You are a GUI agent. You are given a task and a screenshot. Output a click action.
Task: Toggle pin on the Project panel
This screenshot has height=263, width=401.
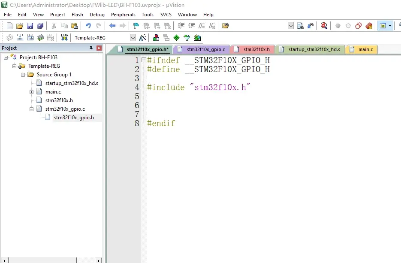point(91,48)
